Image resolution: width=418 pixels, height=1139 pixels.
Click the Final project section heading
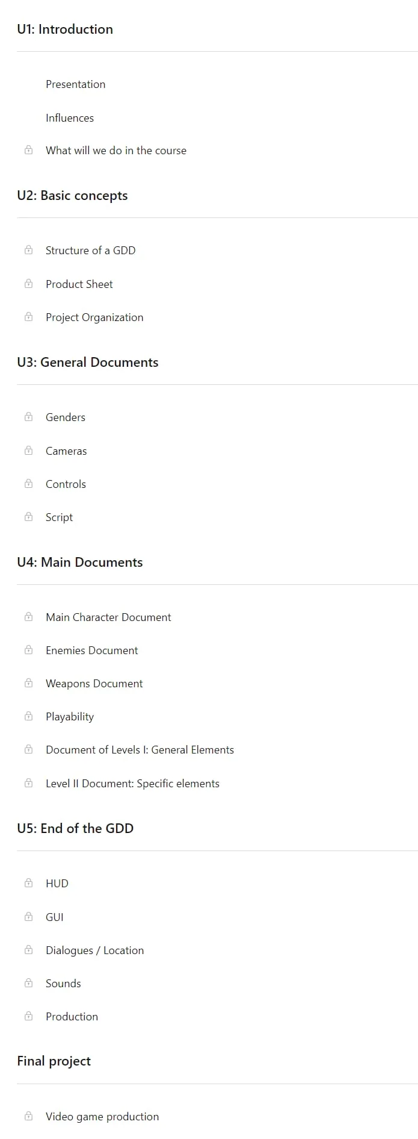(x=54, y=1061)
